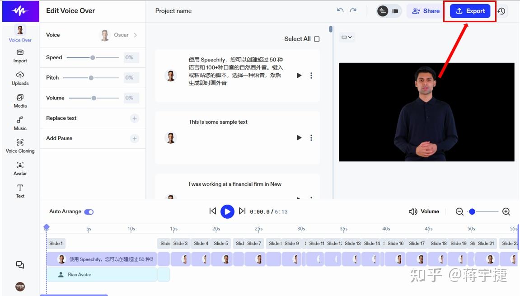
Task: Open the Uploads panel
Action: tap(20, 77)
